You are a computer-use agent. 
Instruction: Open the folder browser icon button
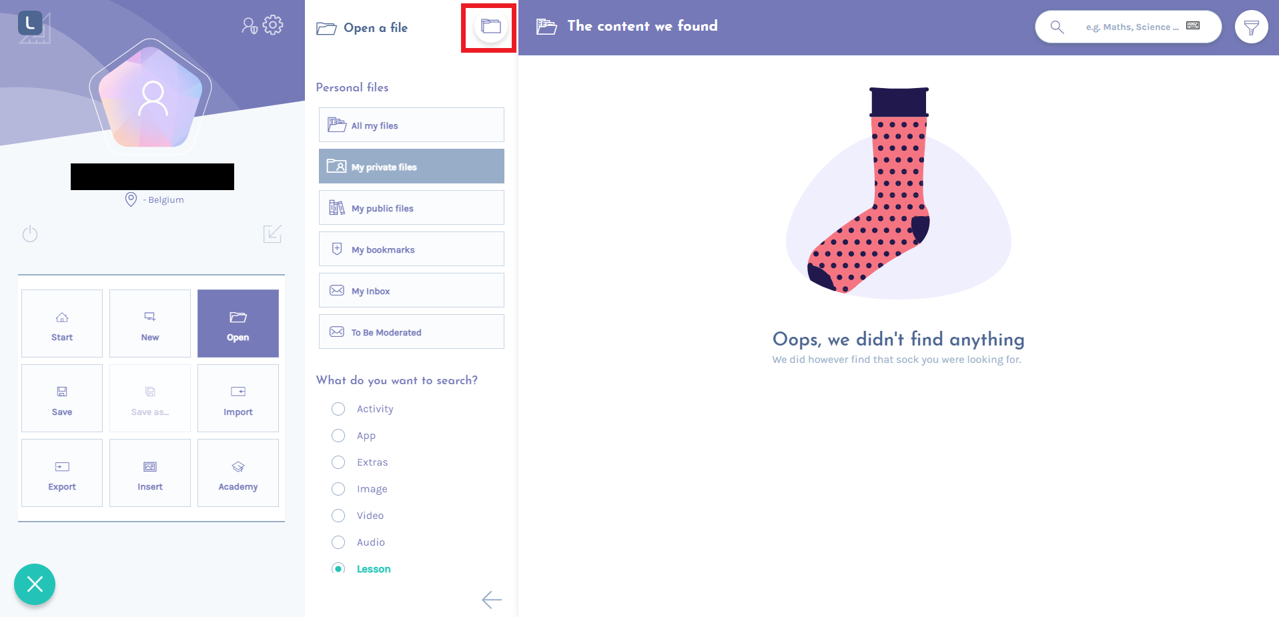coord(491,27)
